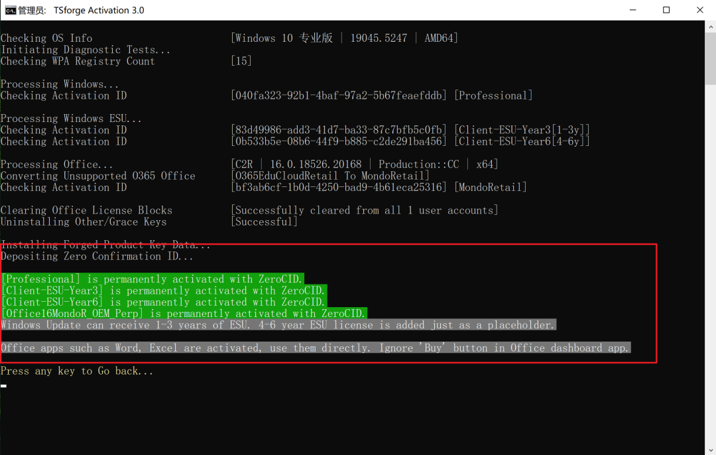Click '[Client-ESU-Year3] is permanently activated' line

coord(164,291)
